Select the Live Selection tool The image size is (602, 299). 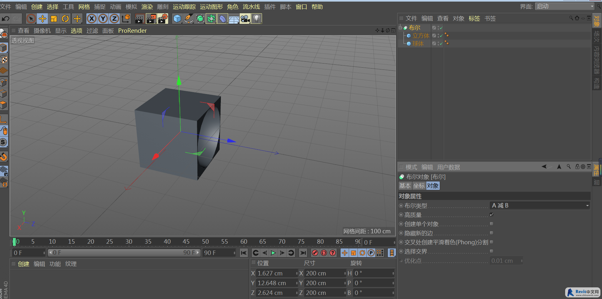point(31,19)
